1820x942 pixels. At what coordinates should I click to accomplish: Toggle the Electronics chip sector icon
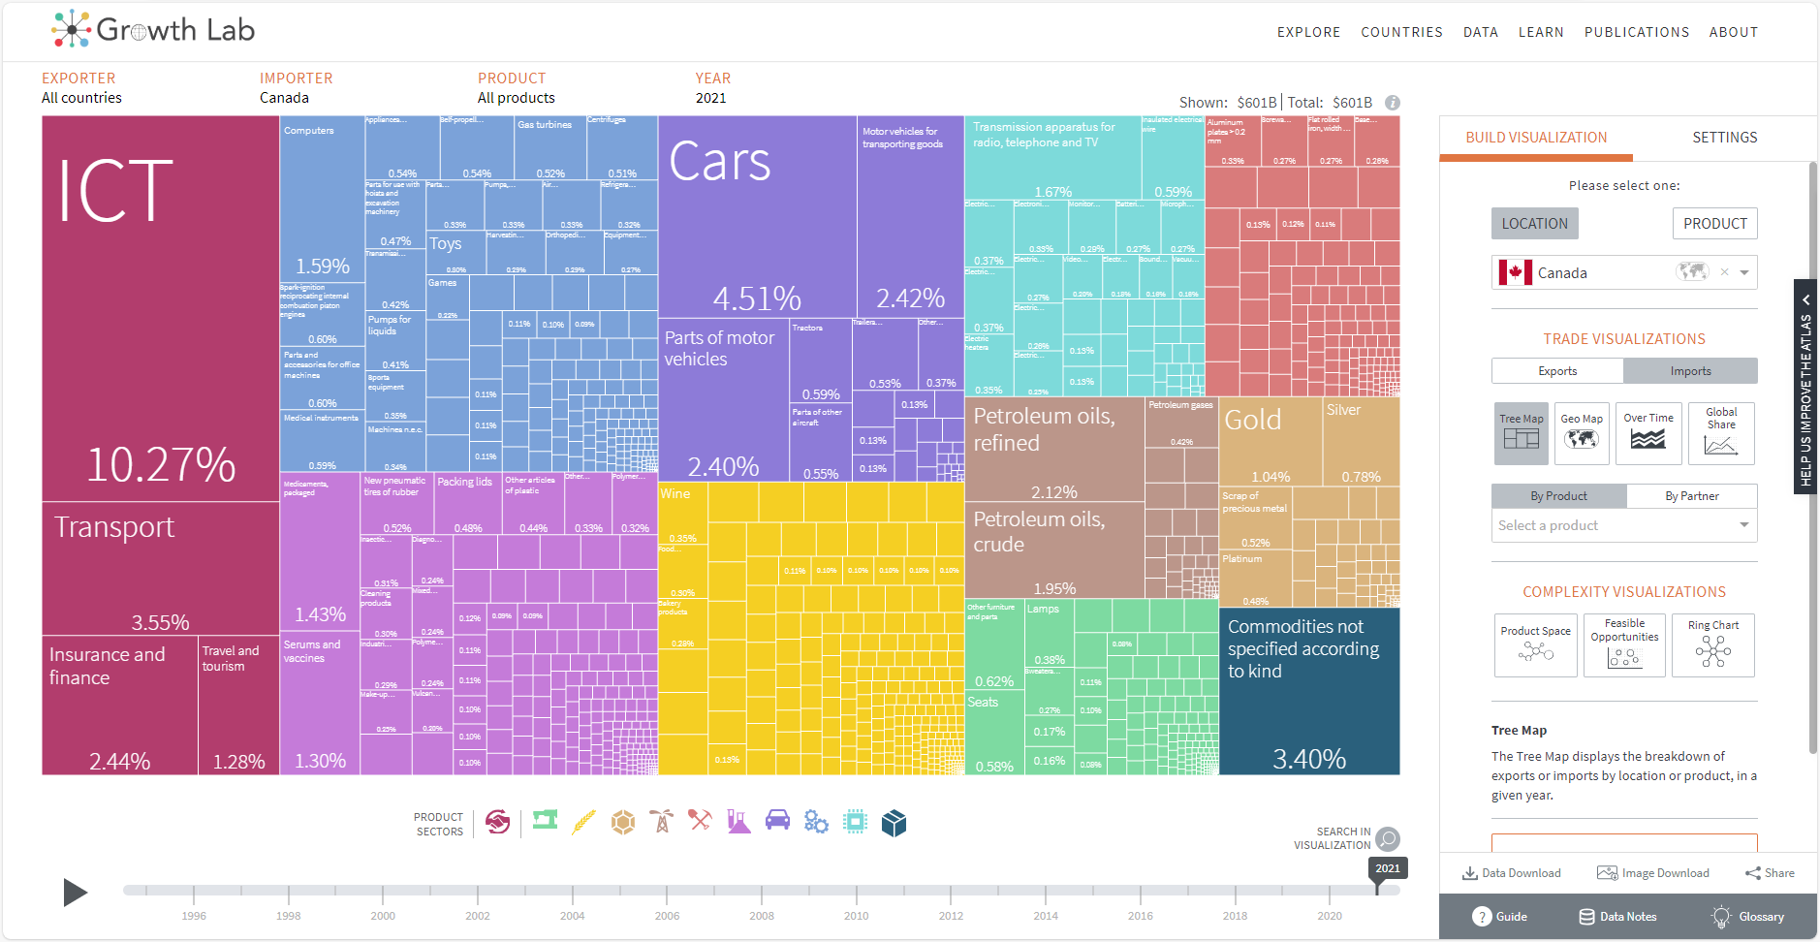point(855,822)
